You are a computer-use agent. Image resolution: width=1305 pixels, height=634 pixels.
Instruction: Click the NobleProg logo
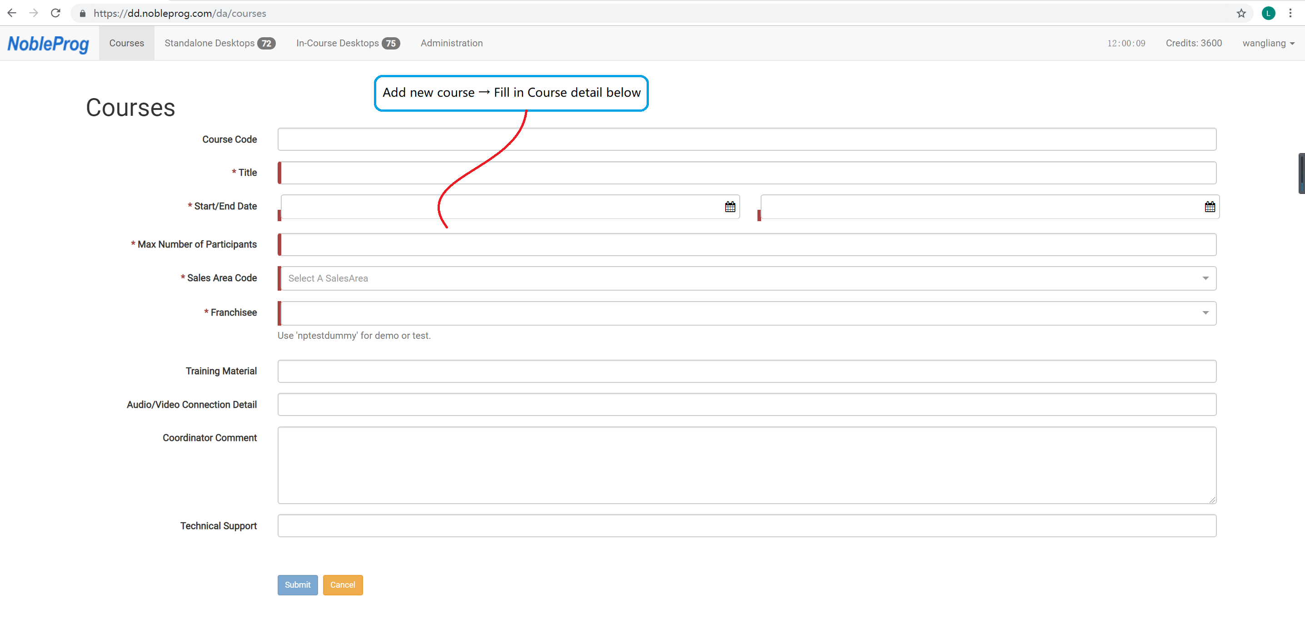tap(48, 44)
